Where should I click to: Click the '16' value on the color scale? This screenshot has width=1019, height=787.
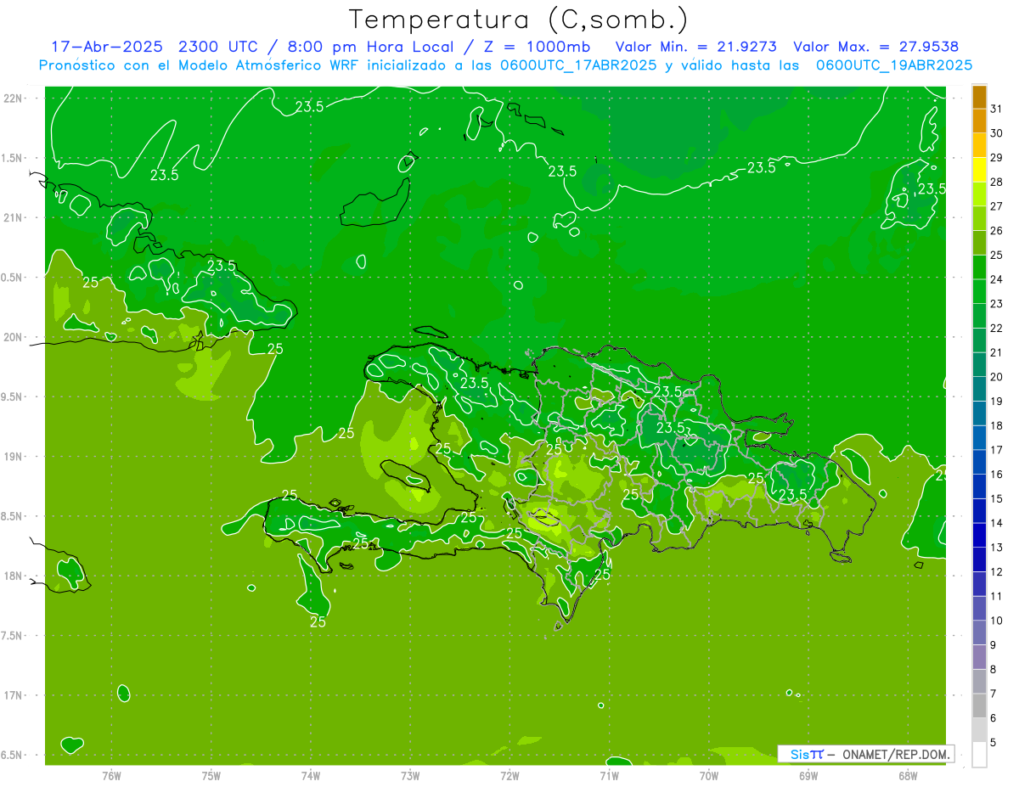[996, 474]
